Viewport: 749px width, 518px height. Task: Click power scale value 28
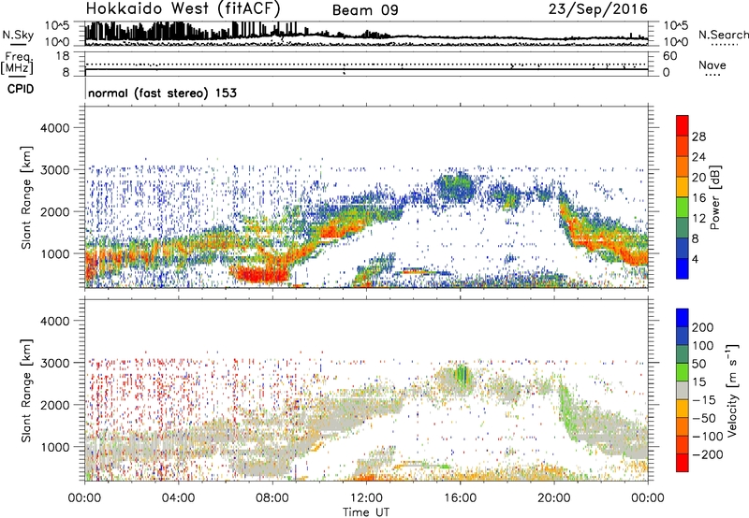coord(698,137)
